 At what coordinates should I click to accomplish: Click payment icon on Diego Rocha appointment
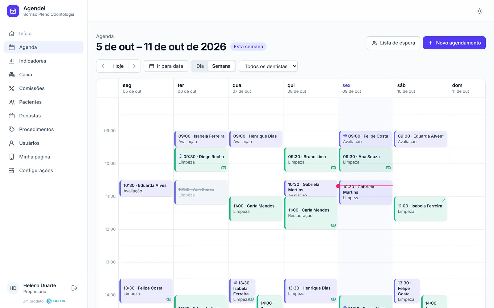[x=224, y=168]
